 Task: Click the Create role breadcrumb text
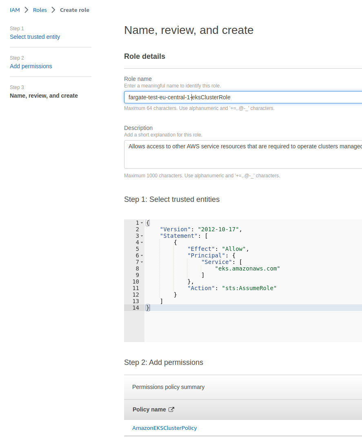75,10
